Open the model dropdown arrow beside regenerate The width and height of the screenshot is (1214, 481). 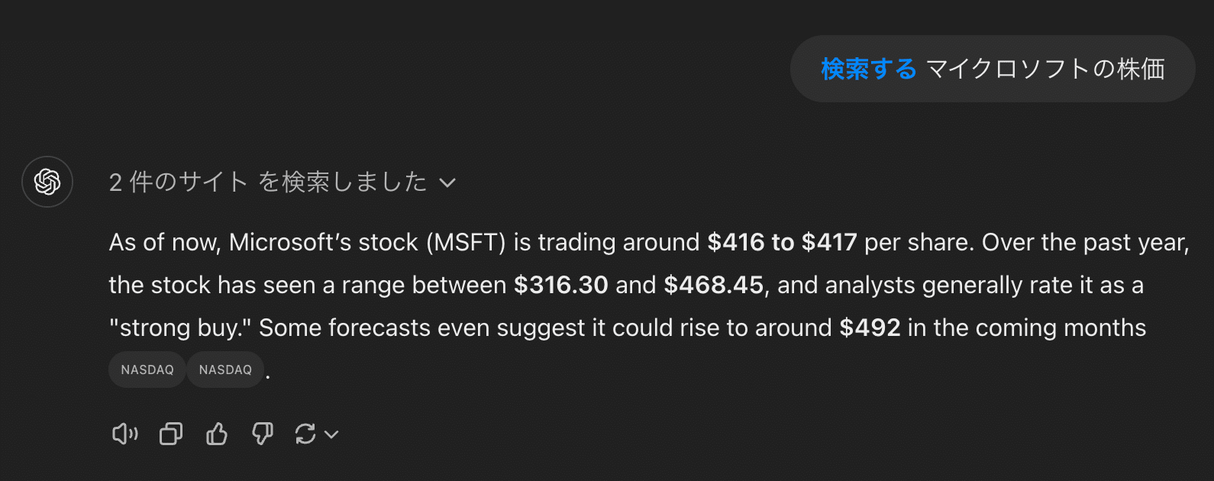(x=331, y=434)
